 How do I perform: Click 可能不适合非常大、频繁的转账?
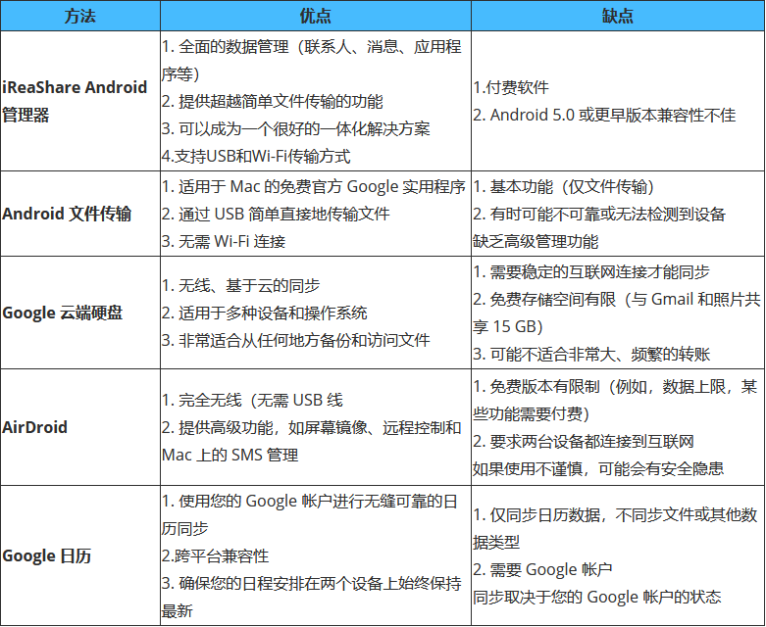591,354
